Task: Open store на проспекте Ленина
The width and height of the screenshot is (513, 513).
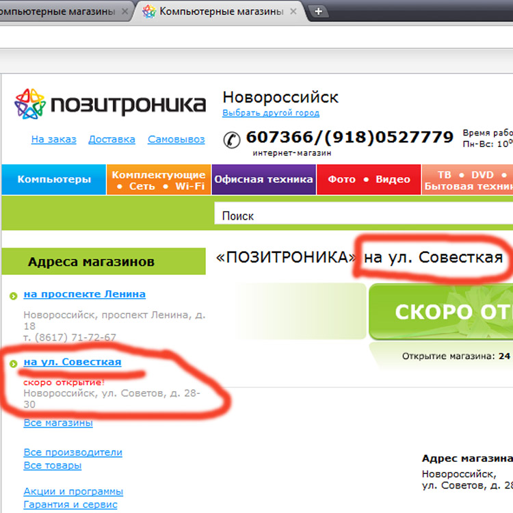Action: (84, 294)
